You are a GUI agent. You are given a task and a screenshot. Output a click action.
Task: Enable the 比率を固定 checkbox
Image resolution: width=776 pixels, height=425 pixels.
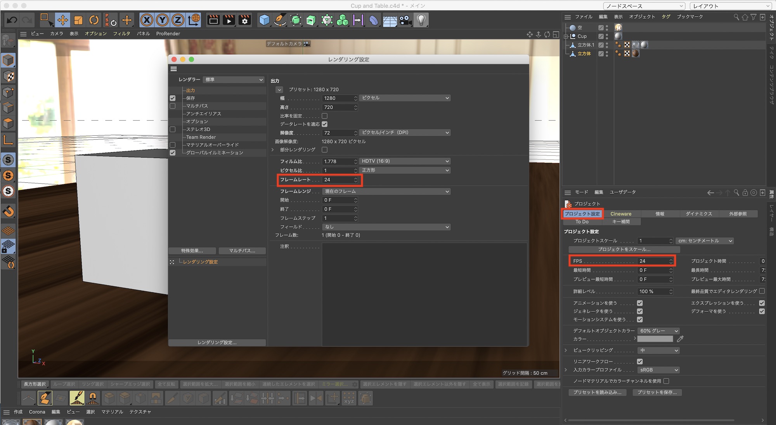[325, 116]
